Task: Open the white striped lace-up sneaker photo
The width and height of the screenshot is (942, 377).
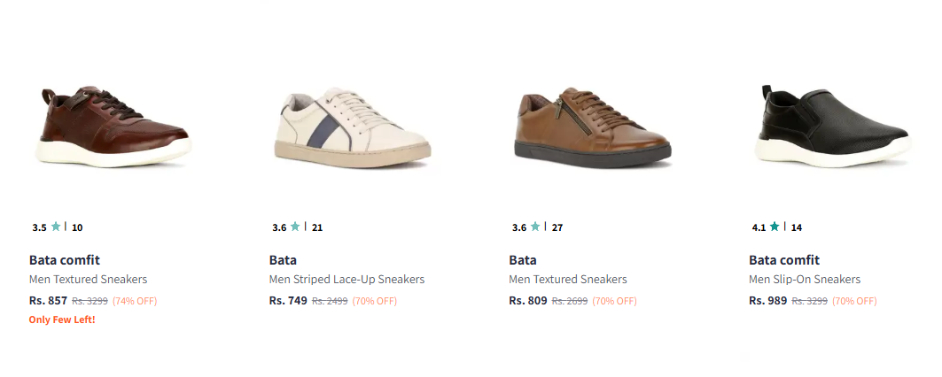Action: point(352,127)
